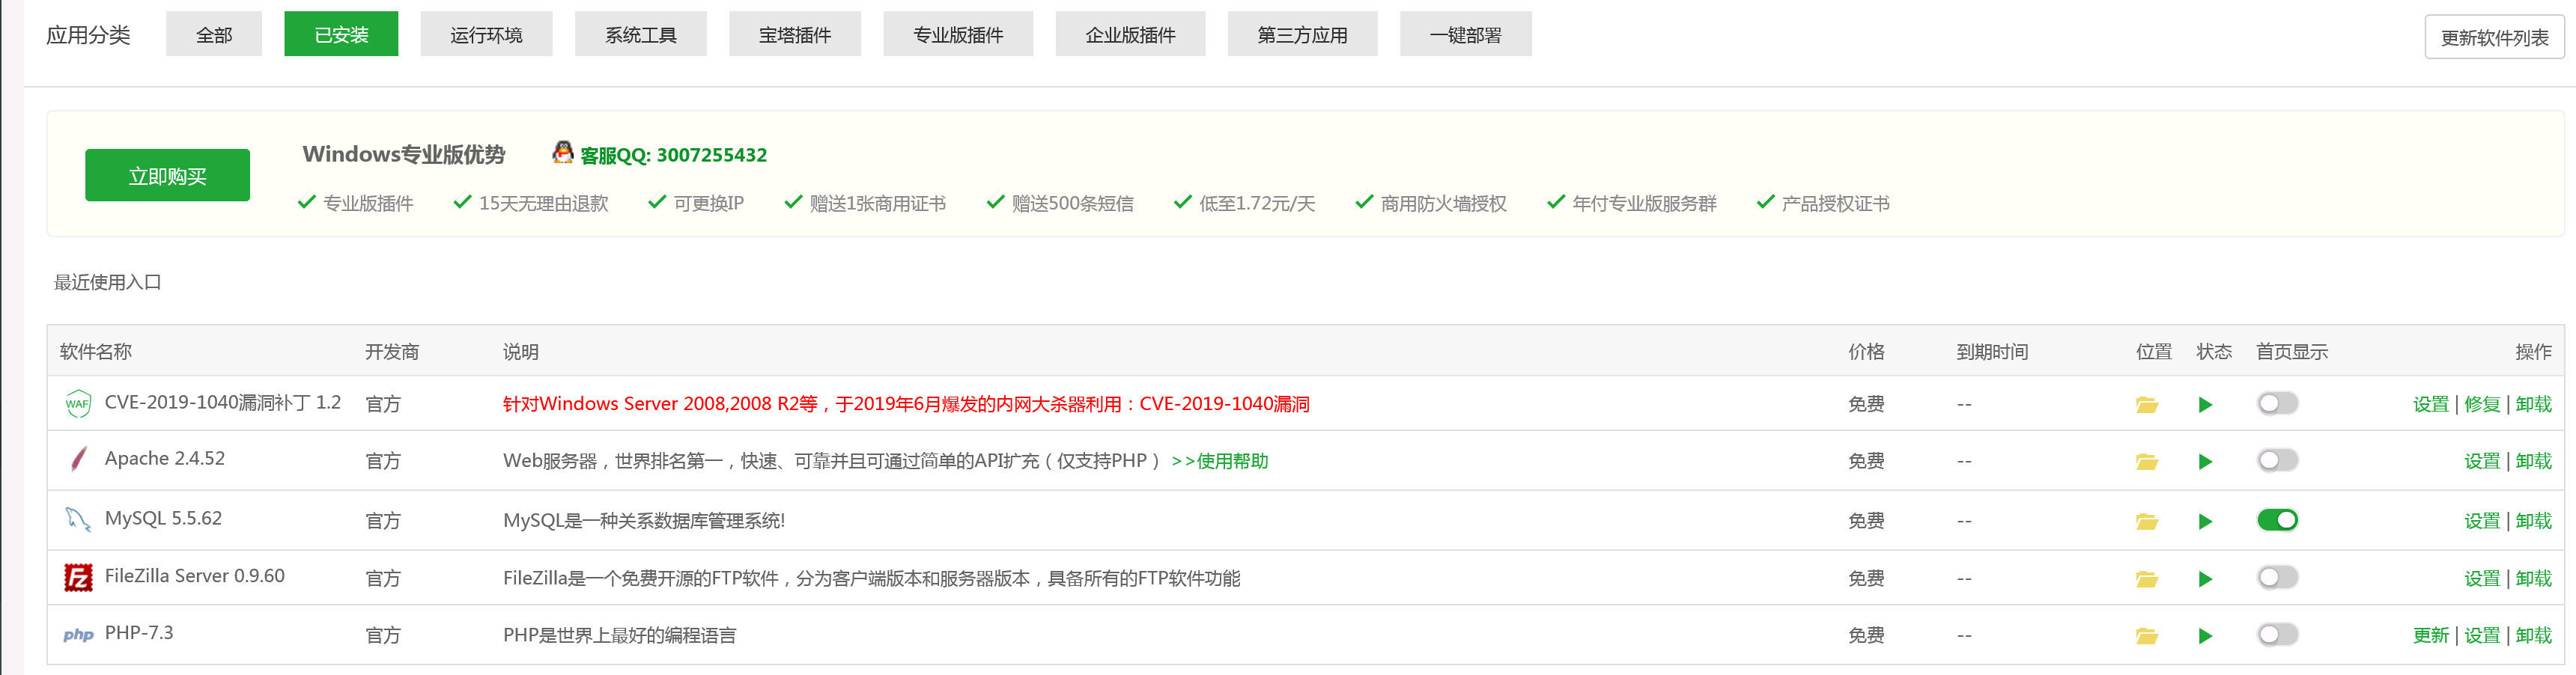Click the 首页显示 column header
This screenshot has height=675, width=2576.
click(x=2292, y=352)
